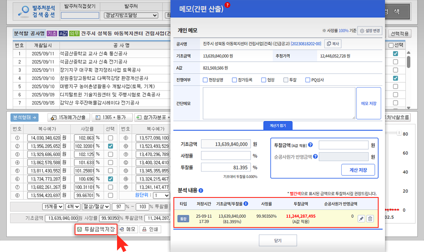Open the 15개중 dropdown
This screenshot has height=252, width=424.
coord(53,207)
